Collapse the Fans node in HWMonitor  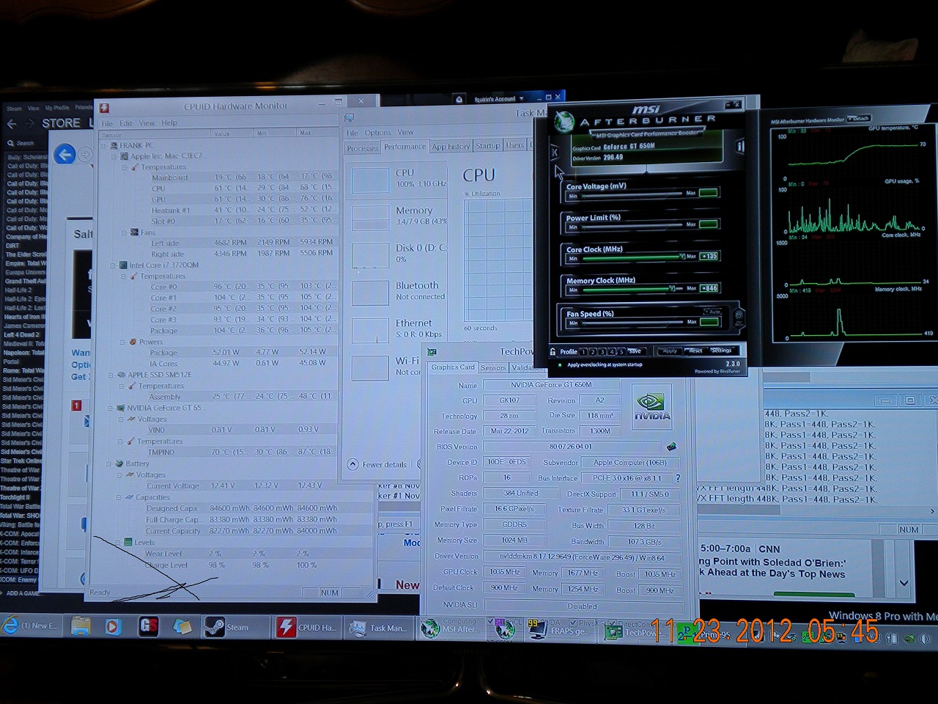click(x=125, y=232)
